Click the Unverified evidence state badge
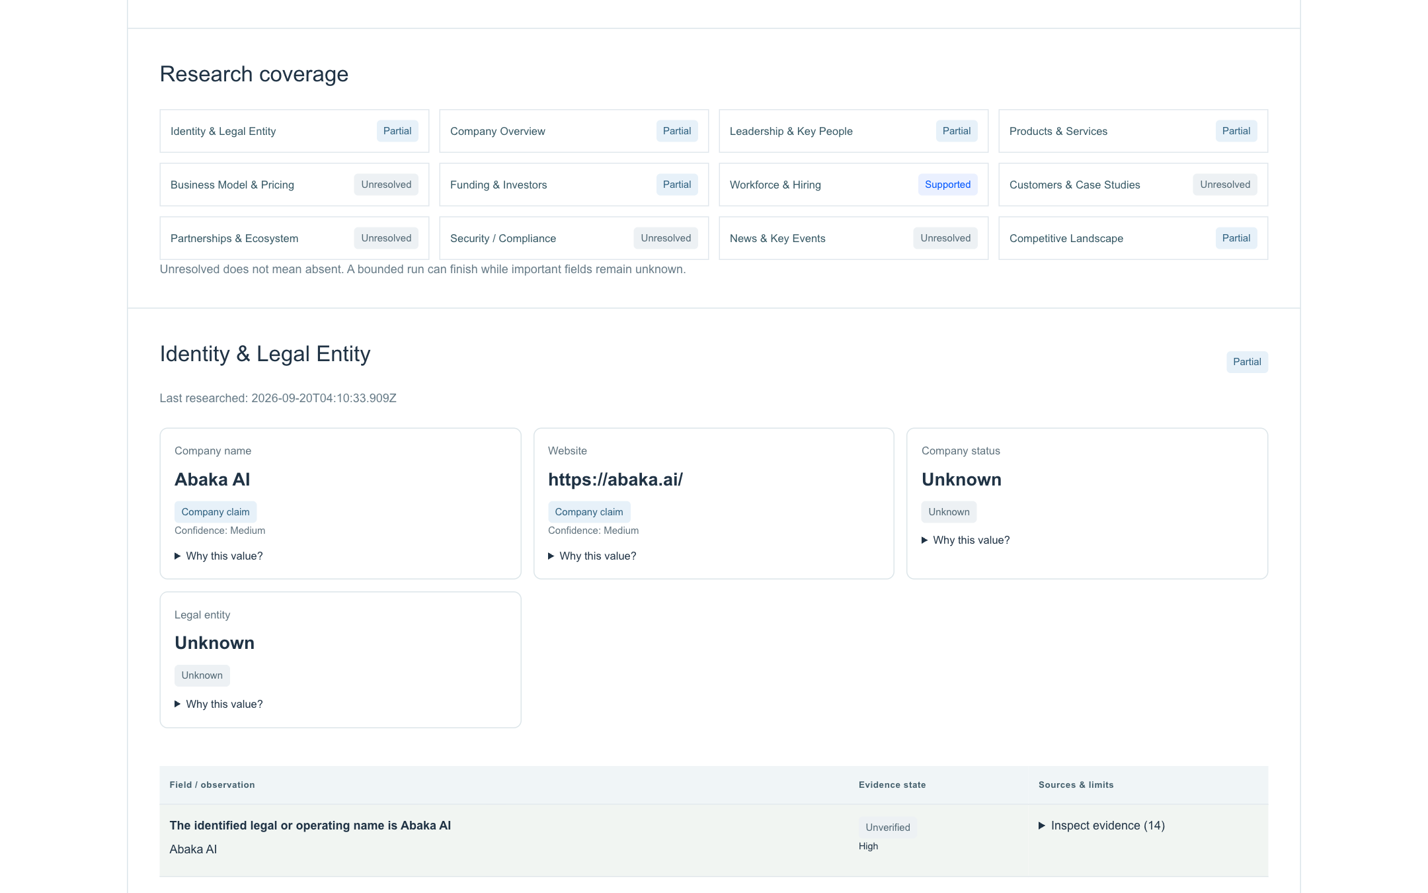Viewport: 1428px width, 893px height. [x=888, y=828]
